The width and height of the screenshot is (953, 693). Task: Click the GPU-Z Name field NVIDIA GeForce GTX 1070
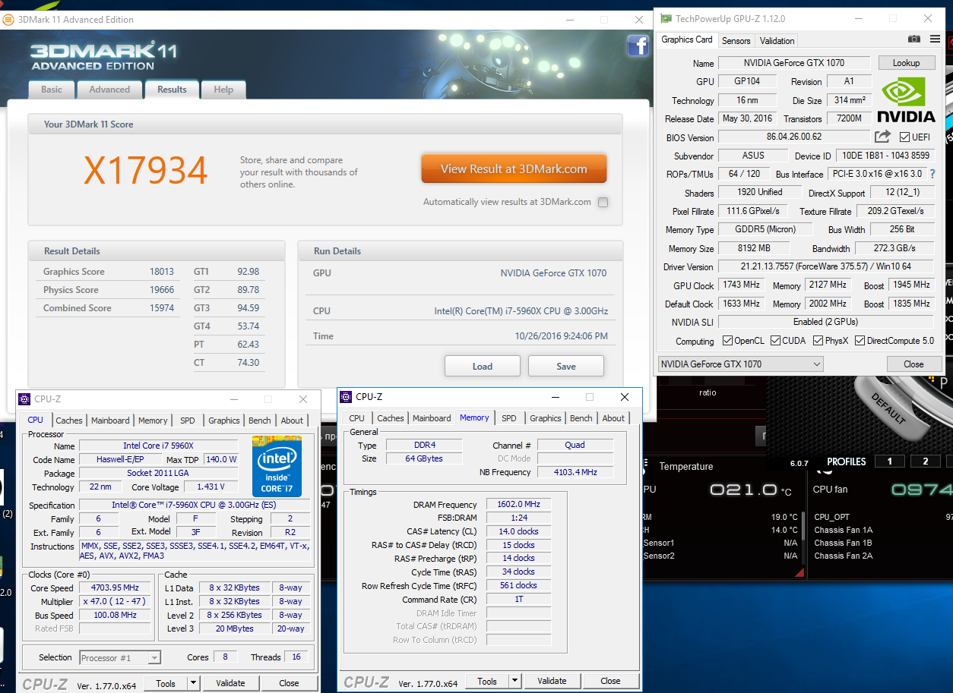[794, 63]
